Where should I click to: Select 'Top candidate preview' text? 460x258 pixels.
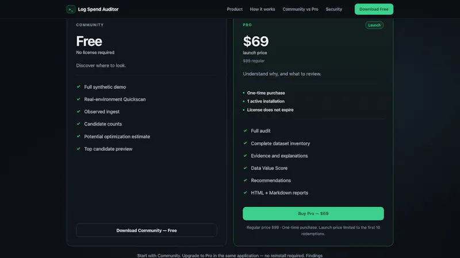[x=108, y=149]
